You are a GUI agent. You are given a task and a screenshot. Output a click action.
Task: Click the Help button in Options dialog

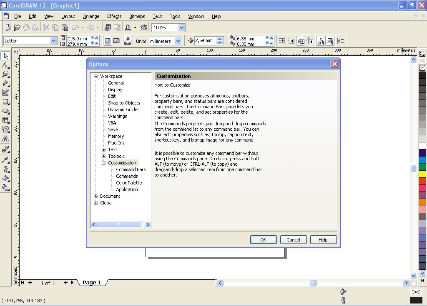tap(323, 239)
